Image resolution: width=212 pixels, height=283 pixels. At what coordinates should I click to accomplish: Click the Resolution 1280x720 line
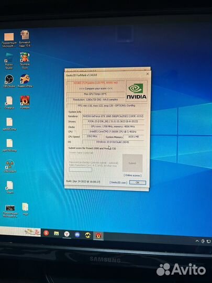pyautogui.click(x=96, y=100)
